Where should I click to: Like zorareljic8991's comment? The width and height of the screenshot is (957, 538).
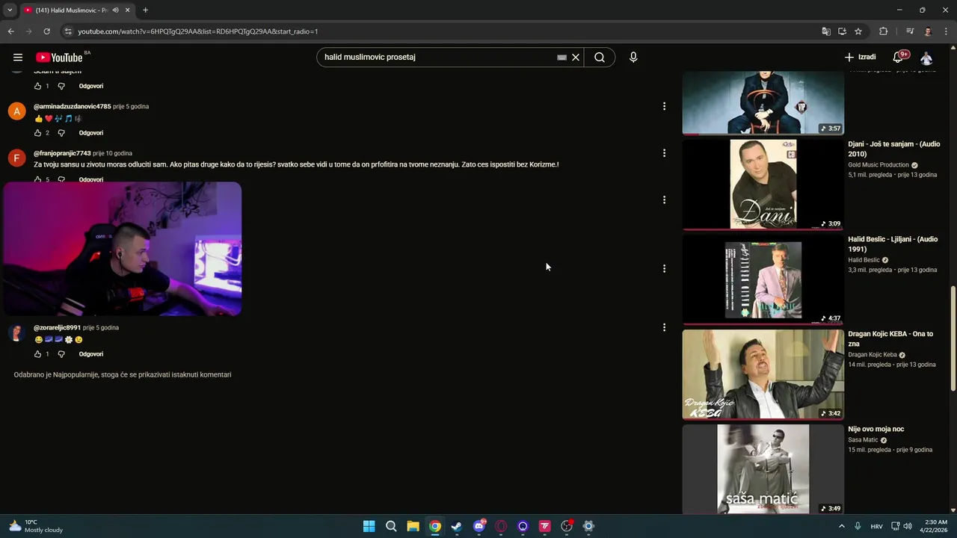coord(38,354)
